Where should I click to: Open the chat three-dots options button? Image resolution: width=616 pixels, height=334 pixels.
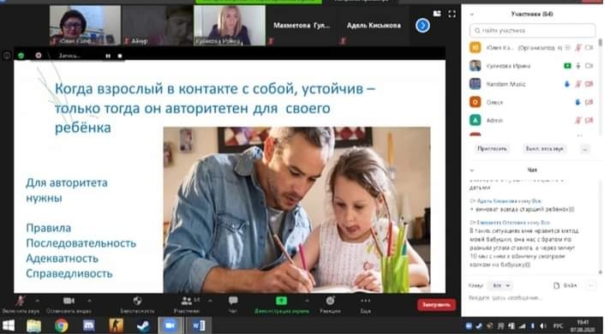(x=590, y=285)
